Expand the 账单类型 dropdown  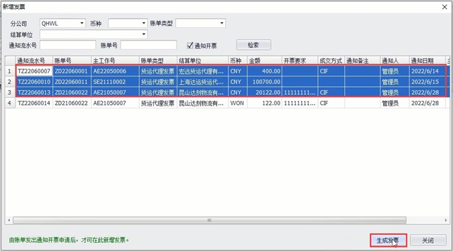pos(200,24)
